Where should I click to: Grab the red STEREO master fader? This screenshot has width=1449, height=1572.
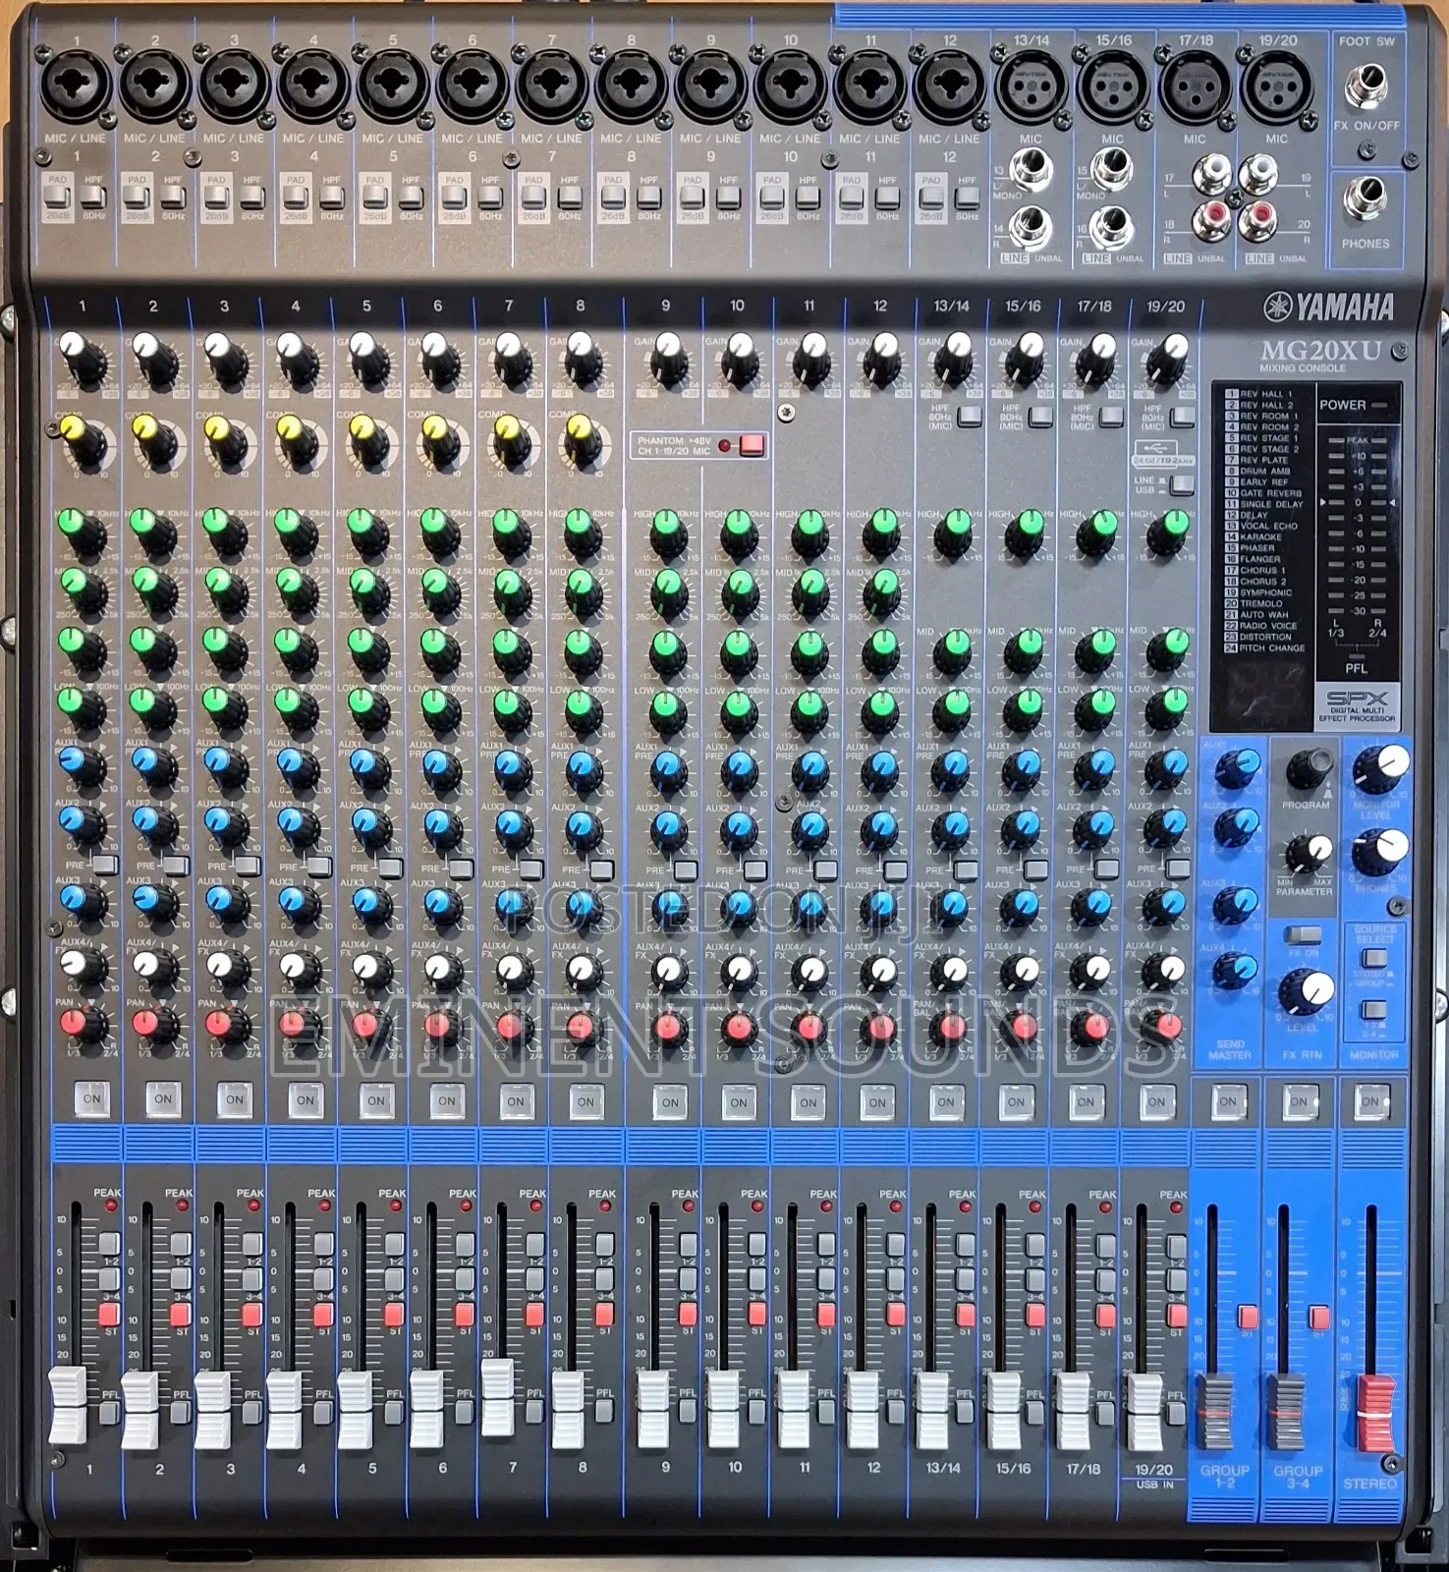pos(1375,1414)
